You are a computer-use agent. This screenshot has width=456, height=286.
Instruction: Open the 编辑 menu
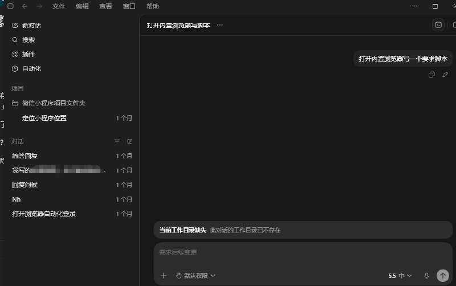click(82, 6)
